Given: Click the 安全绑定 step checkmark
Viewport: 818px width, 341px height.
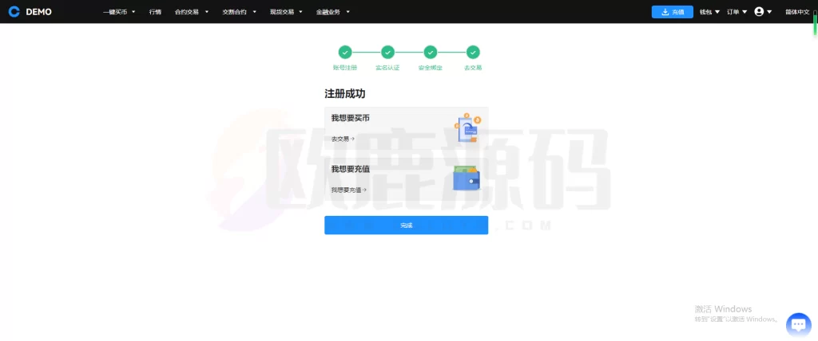Looking at the screenshot, I should pyautogui.click(x=431, y=52).
